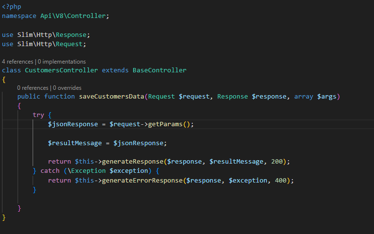Screen dimensions: 374x234
Task: Click the array type hint before $args
Action: pos(304,97)
